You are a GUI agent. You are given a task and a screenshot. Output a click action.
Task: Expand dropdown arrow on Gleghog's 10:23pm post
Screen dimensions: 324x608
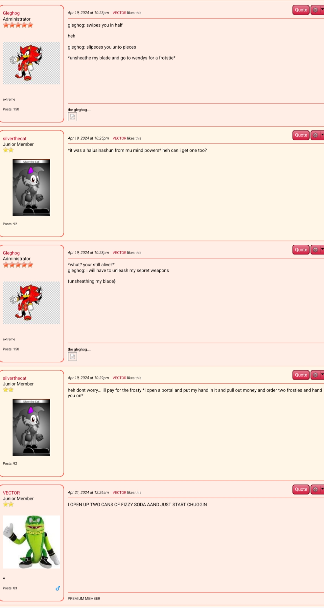pyautogui.click(x=322, y=10)
